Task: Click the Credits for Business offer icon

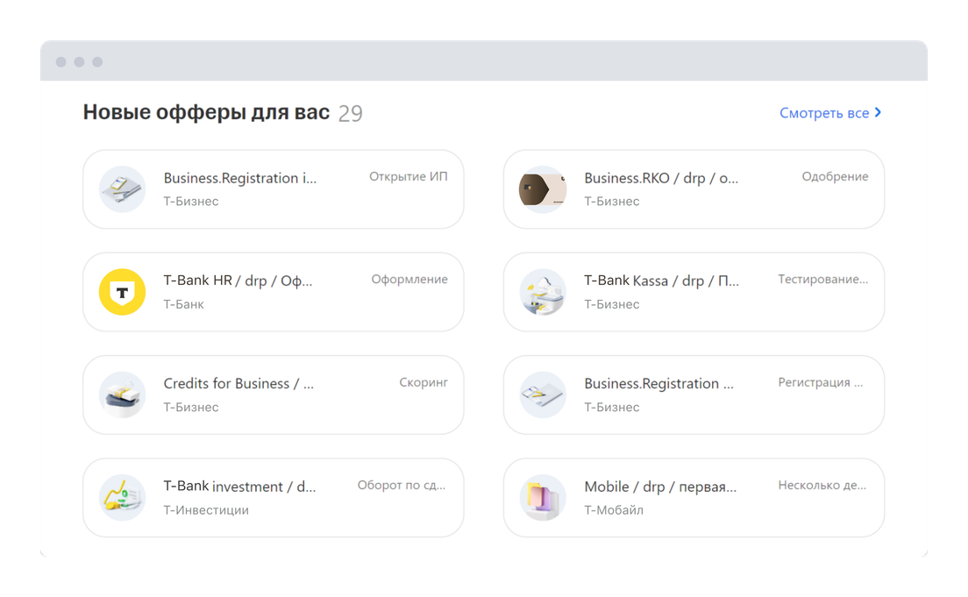Action: point(122,394)
